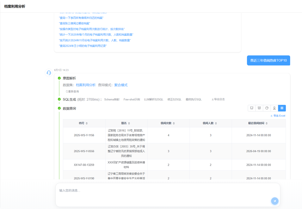Open the LLM解析S2SQL step tab
Image resolution: width=302 pixels, height=209 pixels.
pos(154,99)
